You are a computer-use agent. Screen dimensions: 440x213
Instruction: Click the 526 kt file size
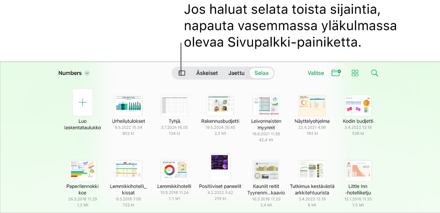point(358,133)
